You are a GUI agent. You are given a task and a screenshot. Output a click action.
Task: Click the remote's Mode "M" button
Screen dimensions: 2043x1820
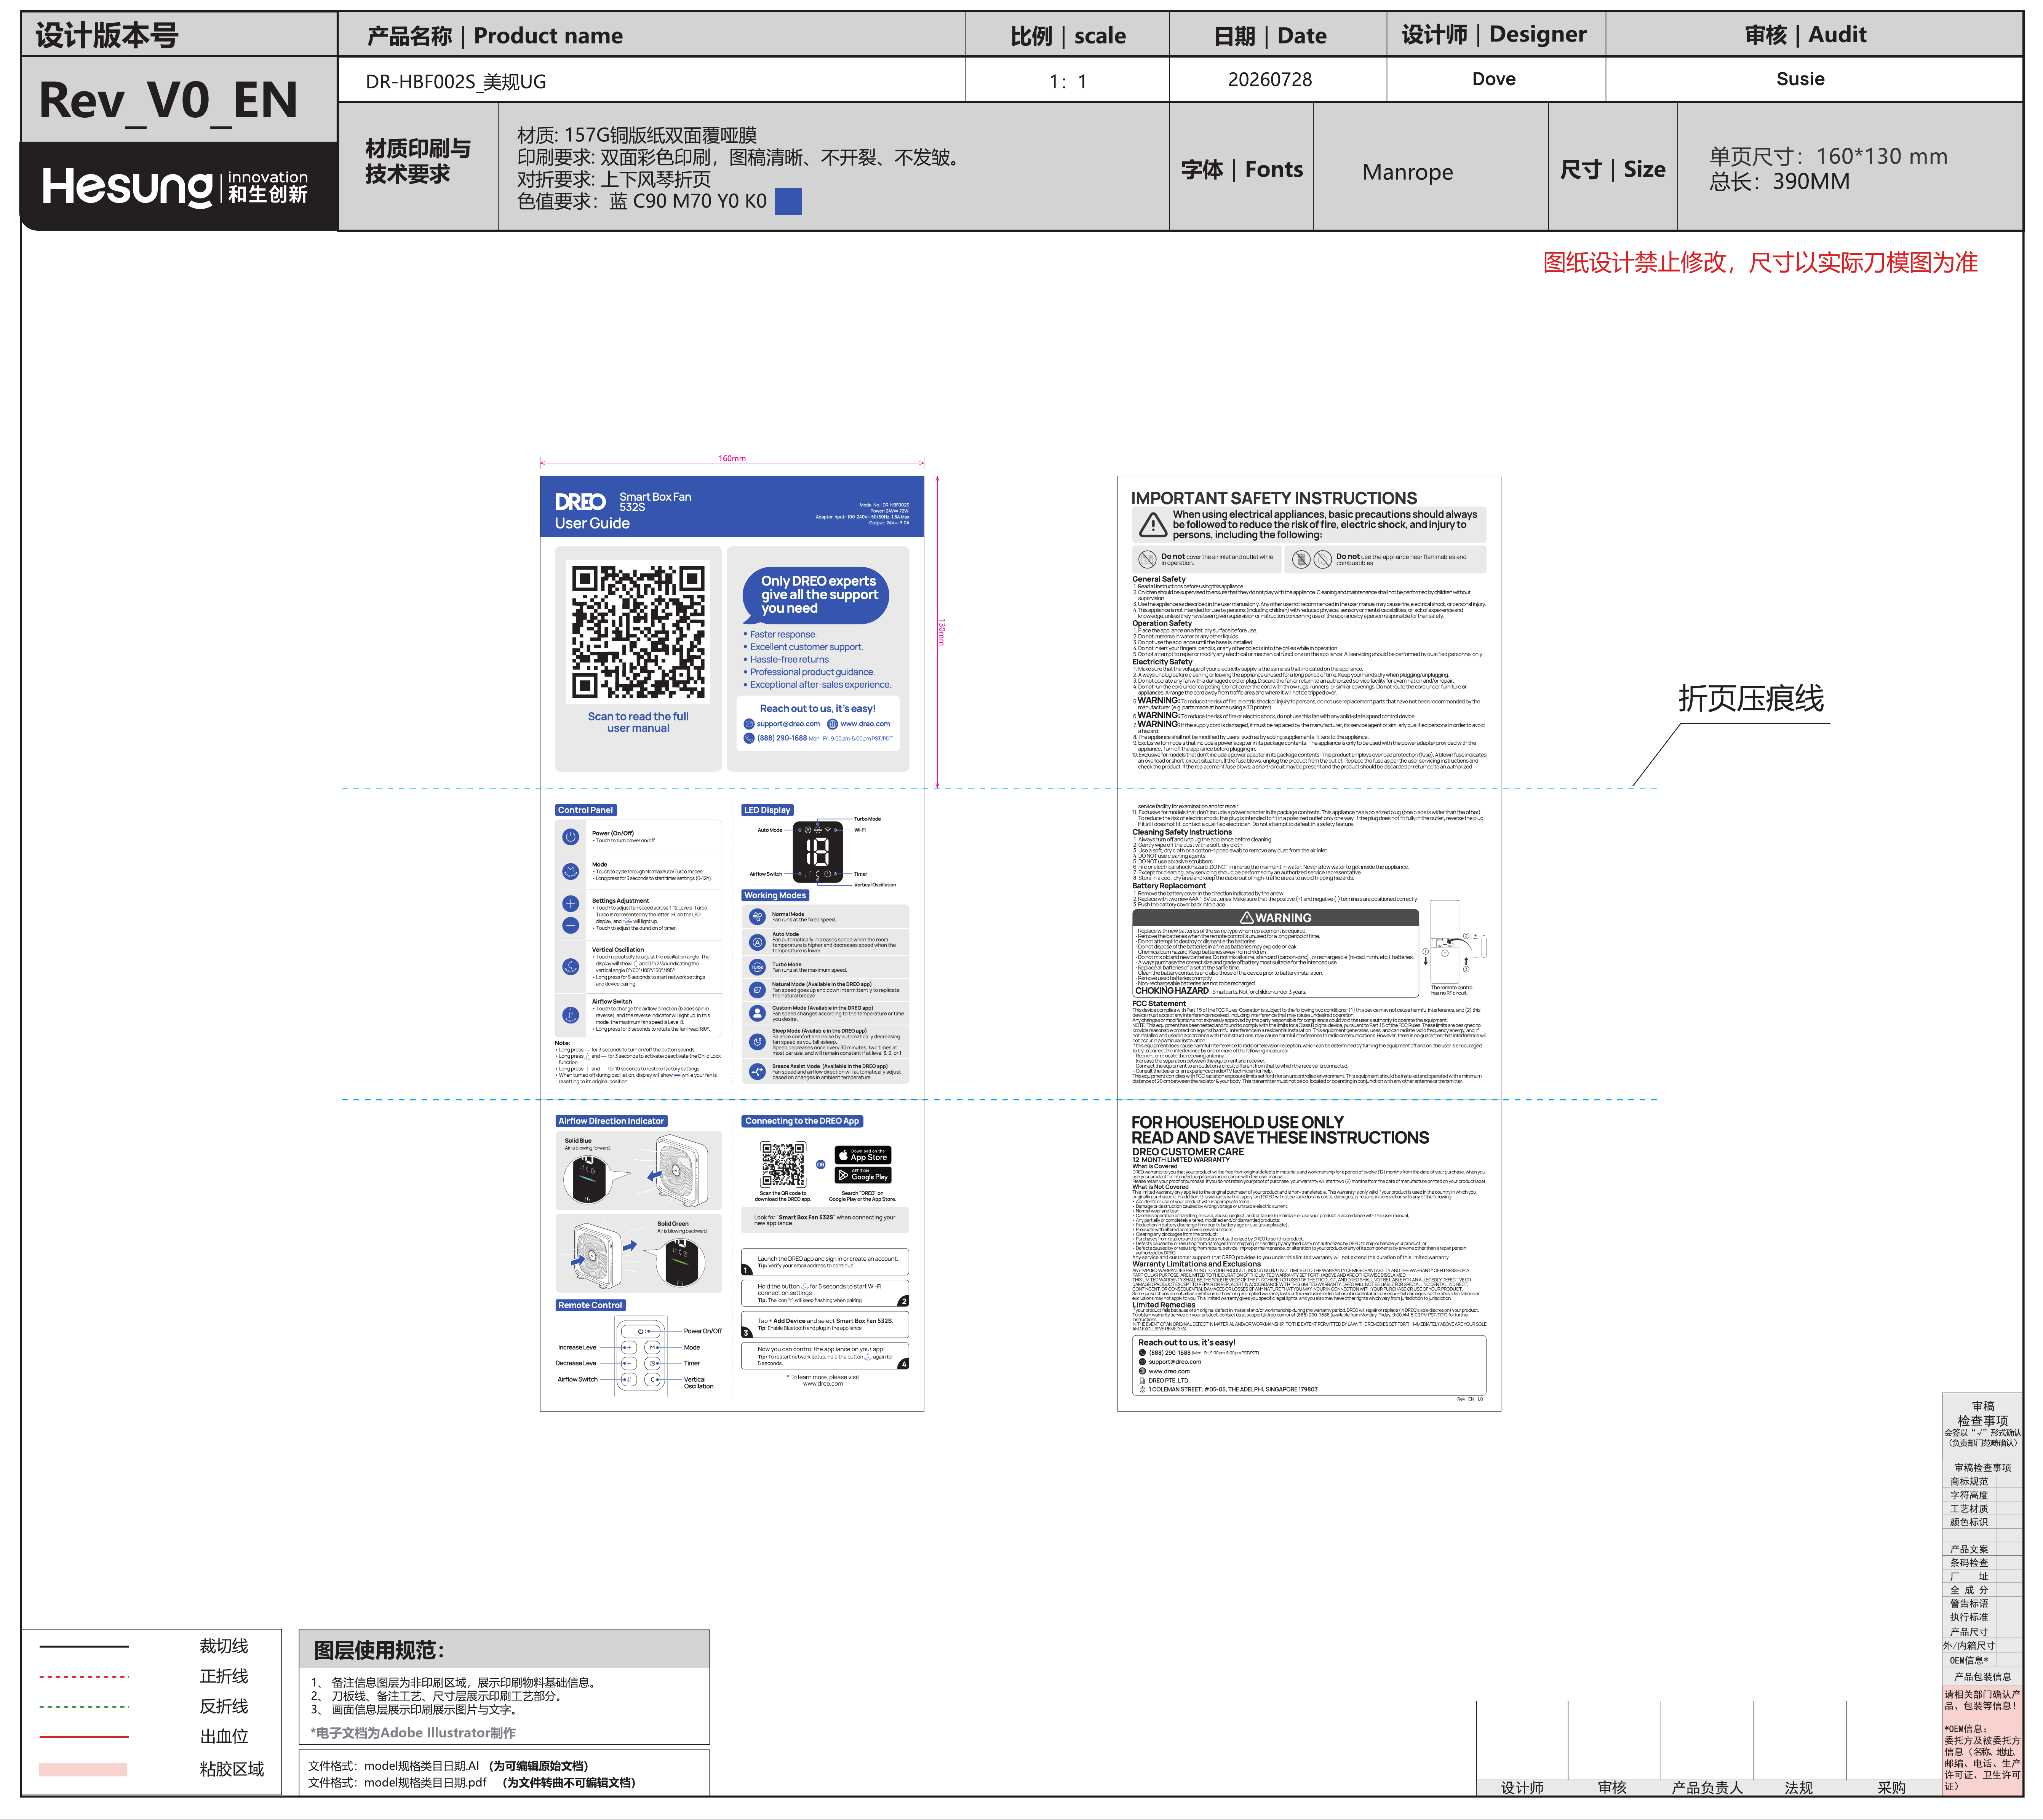(652, 1347)
